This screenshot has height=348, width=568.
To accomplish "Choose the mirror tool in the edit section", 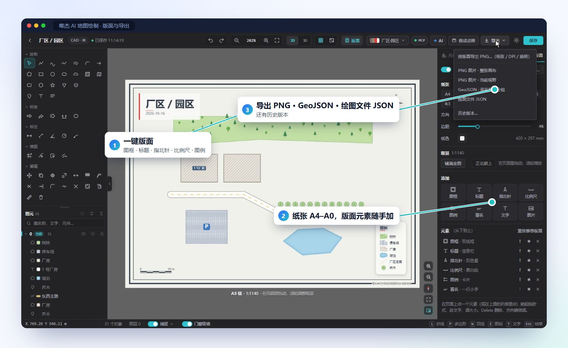I will 53,176.
